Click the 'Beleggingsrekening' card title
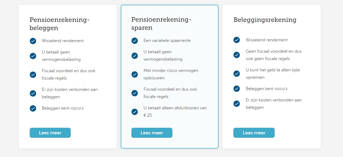The height and width of the screenshot is (157, 343). coord(265,20)
